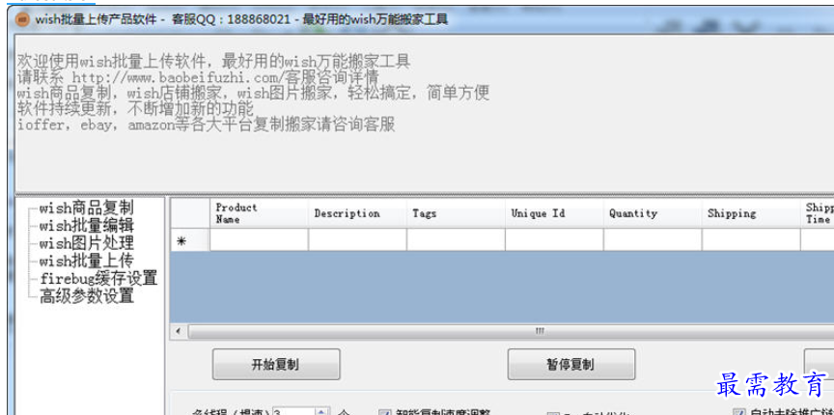Screen dimensions: 834x415
Task: Select firebug缓存设置 in the sidebar
Action: pos(98,278)
